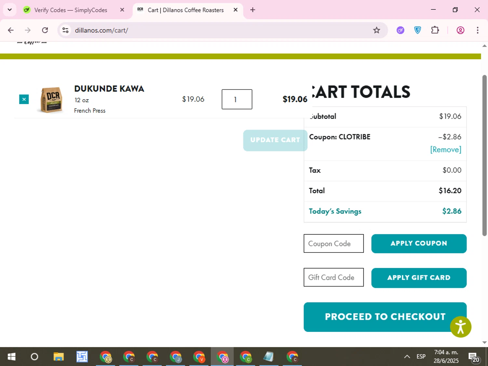488x366 pixels.
Task: Open the Bitwarden shield extension icon
Action: pos(418,30)
